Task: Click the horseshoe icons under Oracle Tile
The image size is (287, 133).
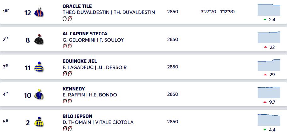Action: pyautogui.click(x=67, y=19)
